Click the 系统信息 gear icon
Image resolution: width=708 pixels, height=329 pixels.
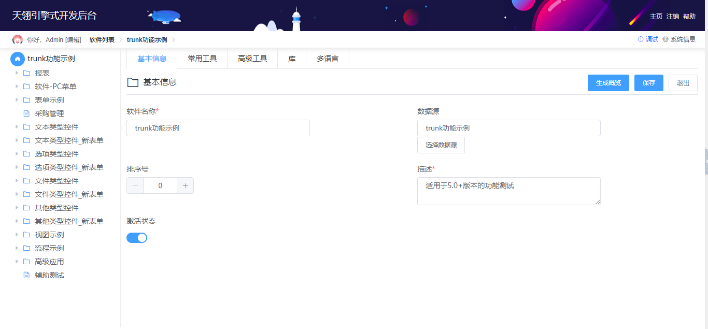666,39
